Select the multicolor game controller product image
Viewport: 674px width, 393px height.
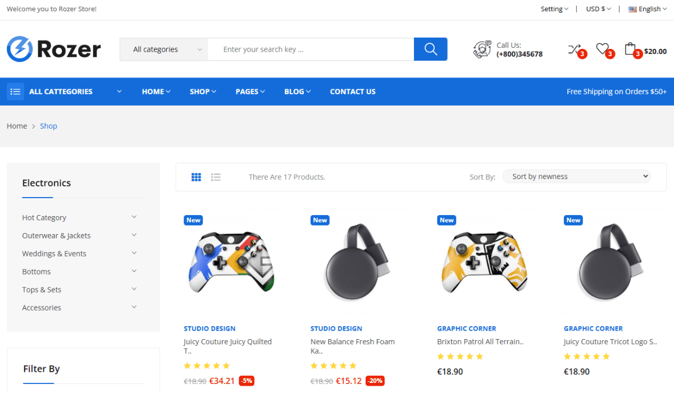pos(231,262)
